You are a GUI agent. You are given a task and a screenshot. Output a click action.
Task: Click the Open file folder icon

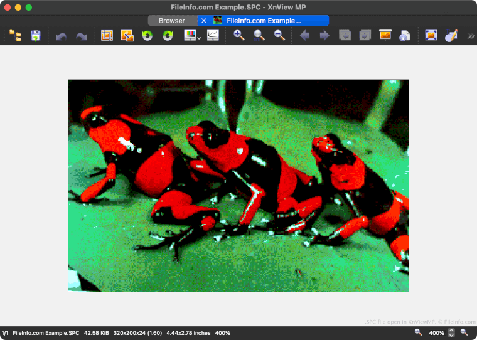16,36
